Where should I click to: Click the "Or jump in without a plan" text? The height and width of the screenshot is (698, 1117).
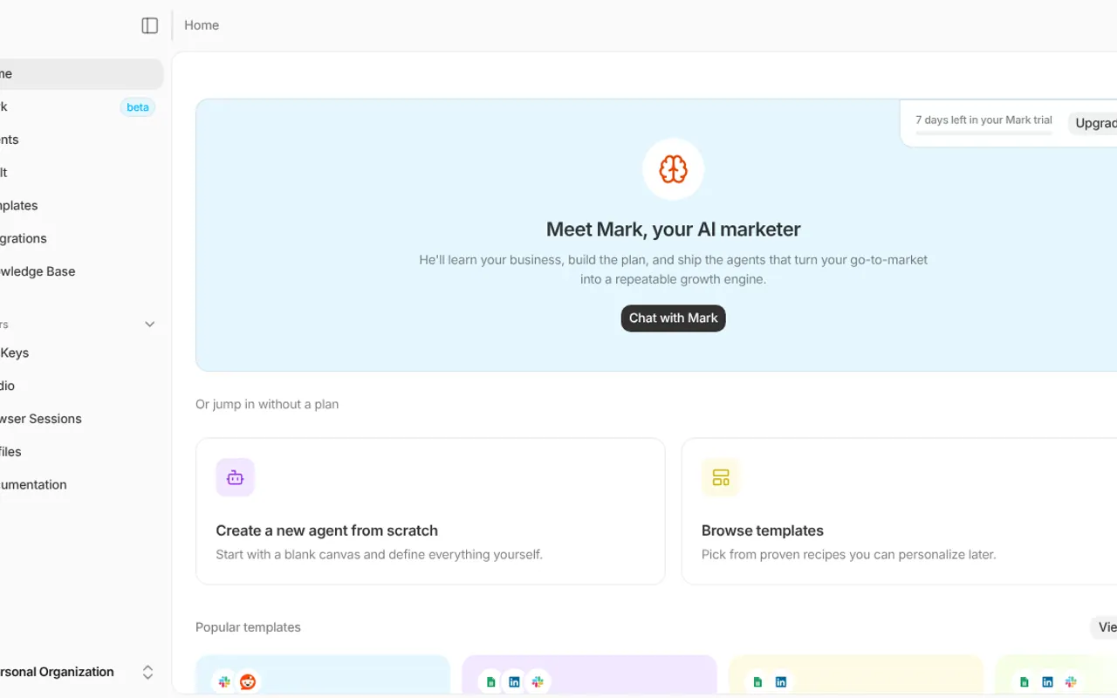267,404
